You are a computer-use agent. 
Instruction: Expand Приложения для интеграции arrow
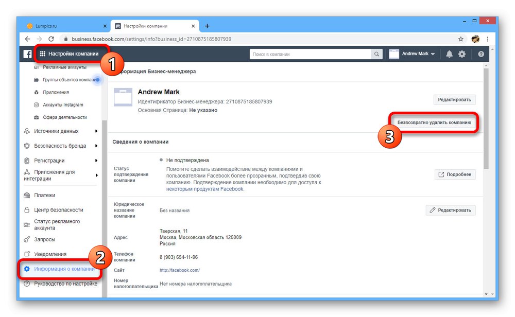[x=96, y=175]
